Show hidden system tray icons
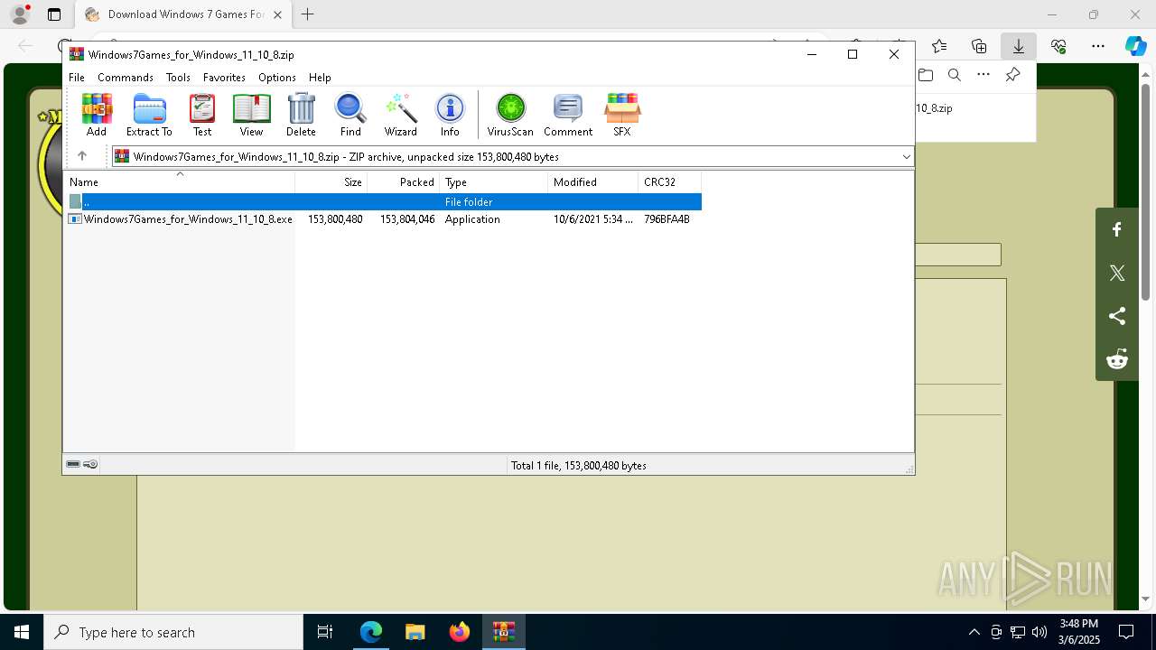Viewport: 1156px width, 650px height. pos(974,632)
